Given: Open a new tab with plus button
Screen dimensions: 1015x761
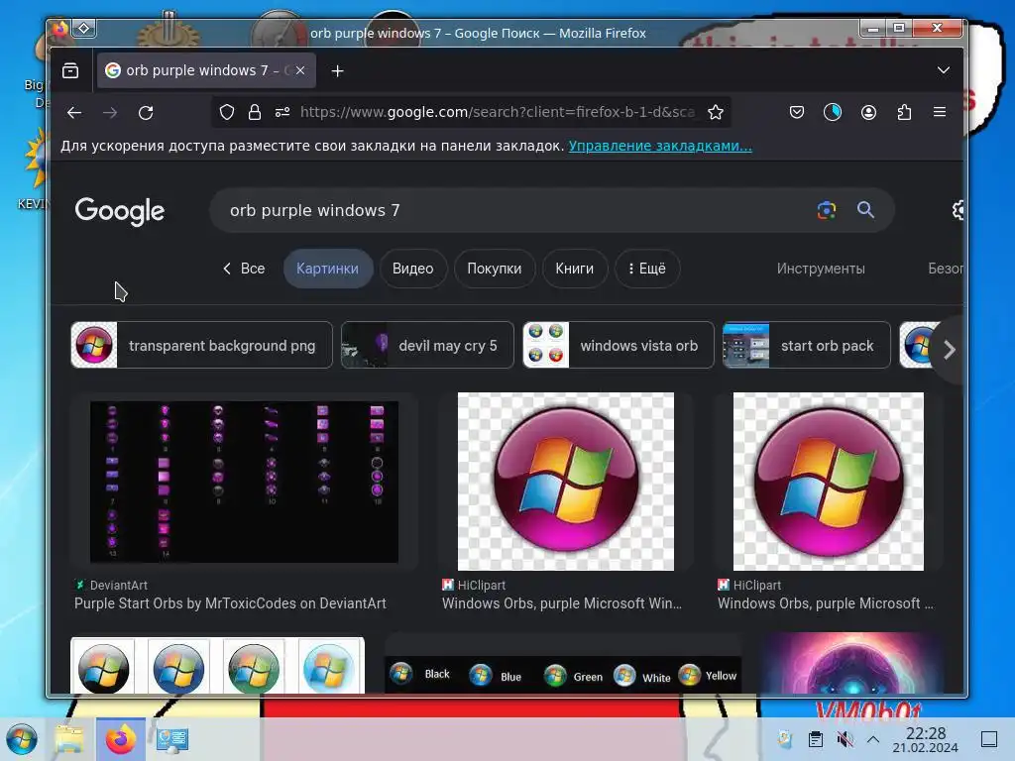Looking at the screenshot, I should point(337,71).
